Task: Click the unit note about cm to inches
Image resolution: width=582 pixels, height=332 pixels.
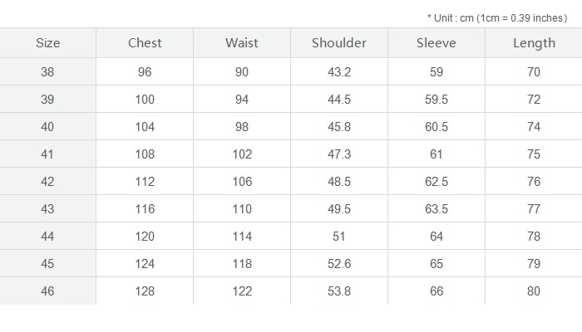Action: [497, 18]
